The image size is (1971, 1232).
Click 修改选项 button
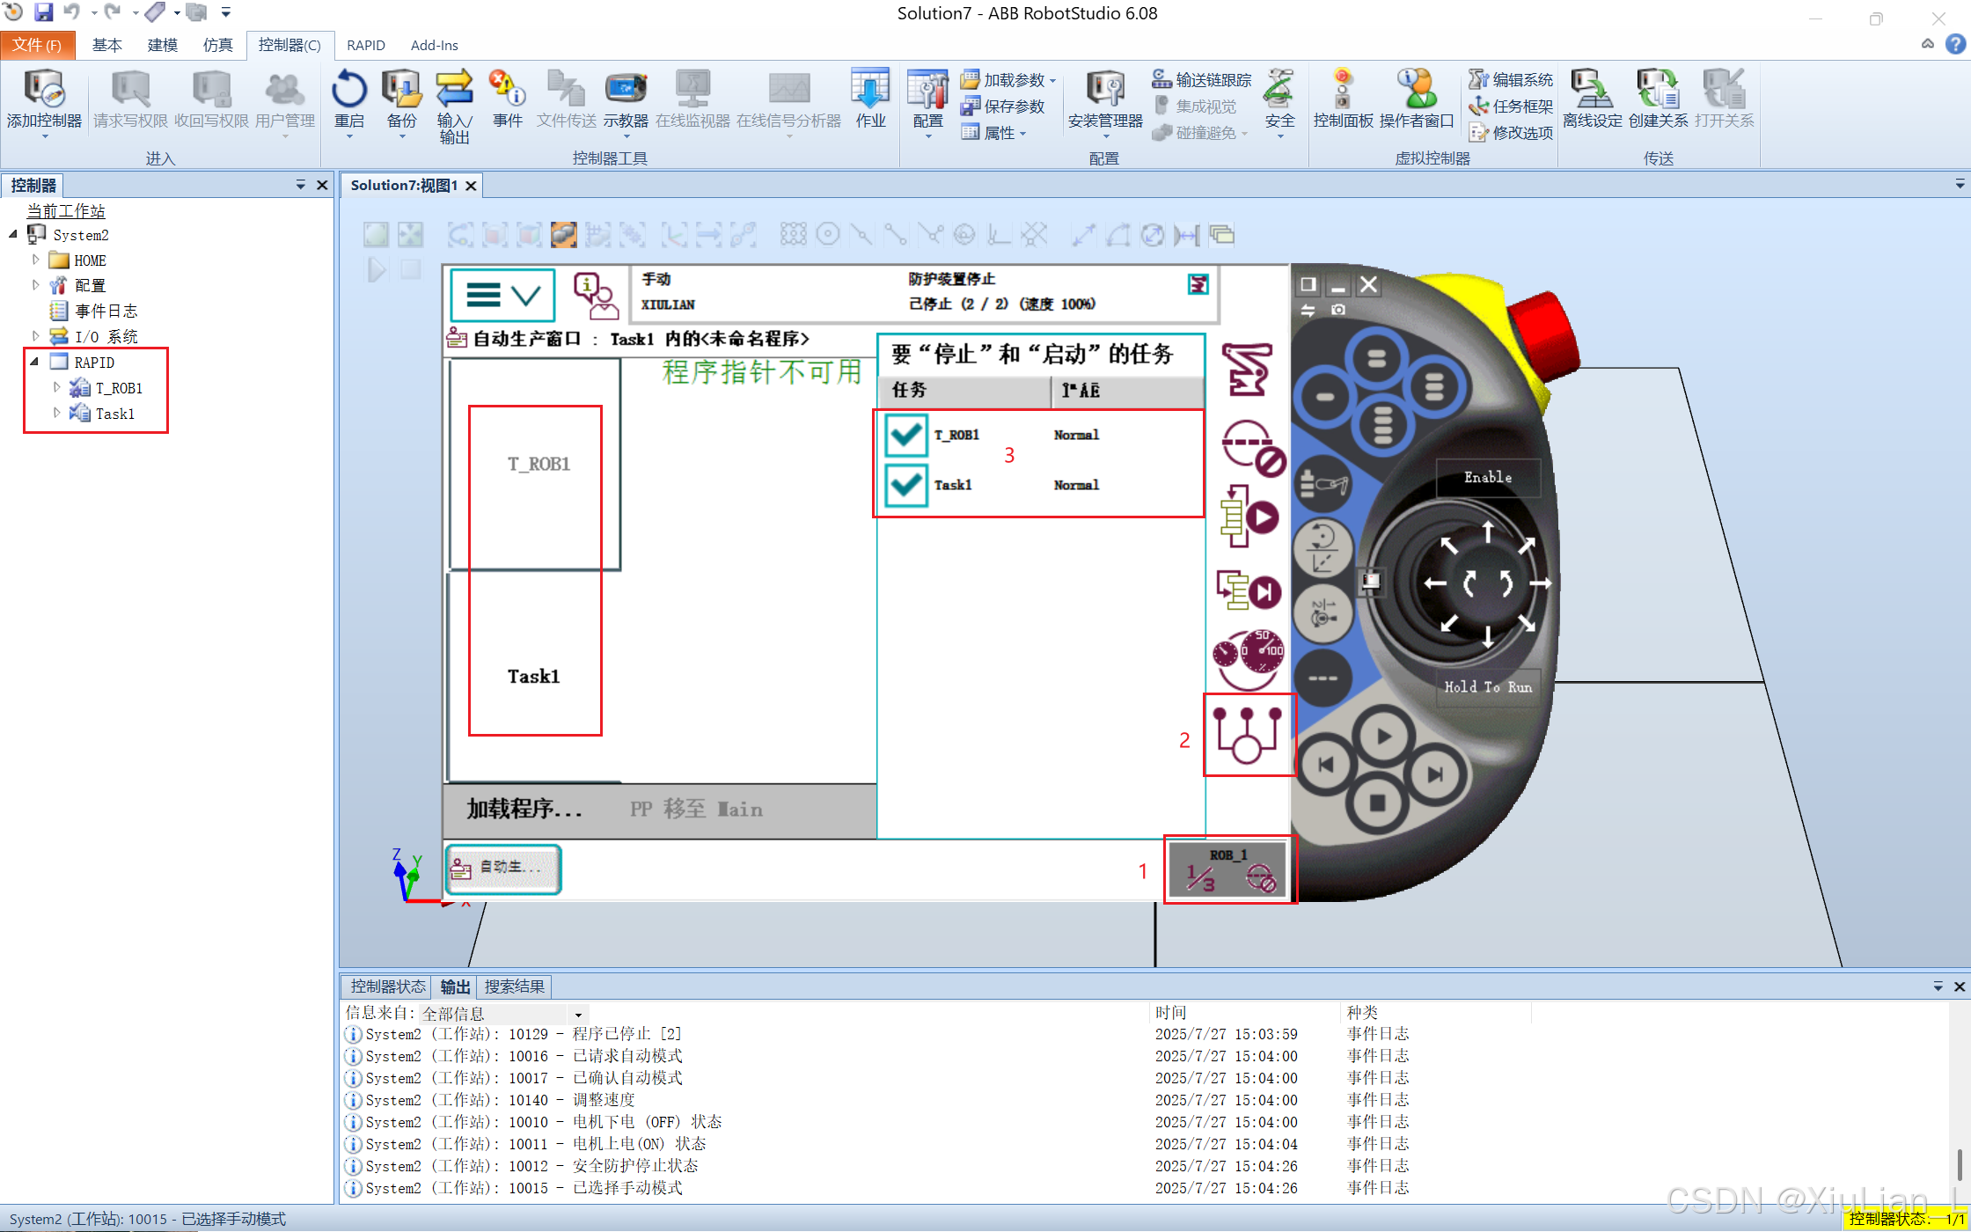pyautogui.click(x=1511, y=133)
